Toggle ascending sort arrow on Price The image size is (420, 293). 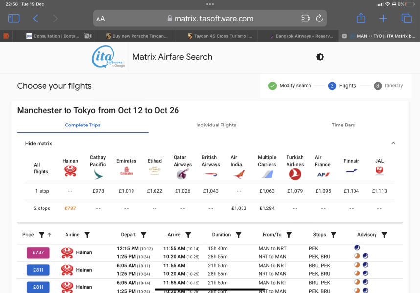click(49, 235)
